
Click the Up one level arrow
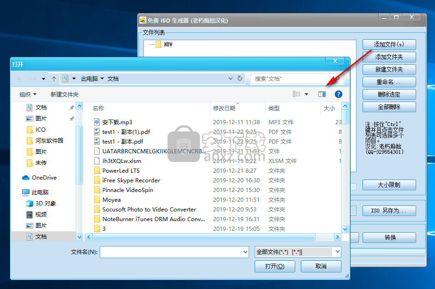[x=54, y=79]
